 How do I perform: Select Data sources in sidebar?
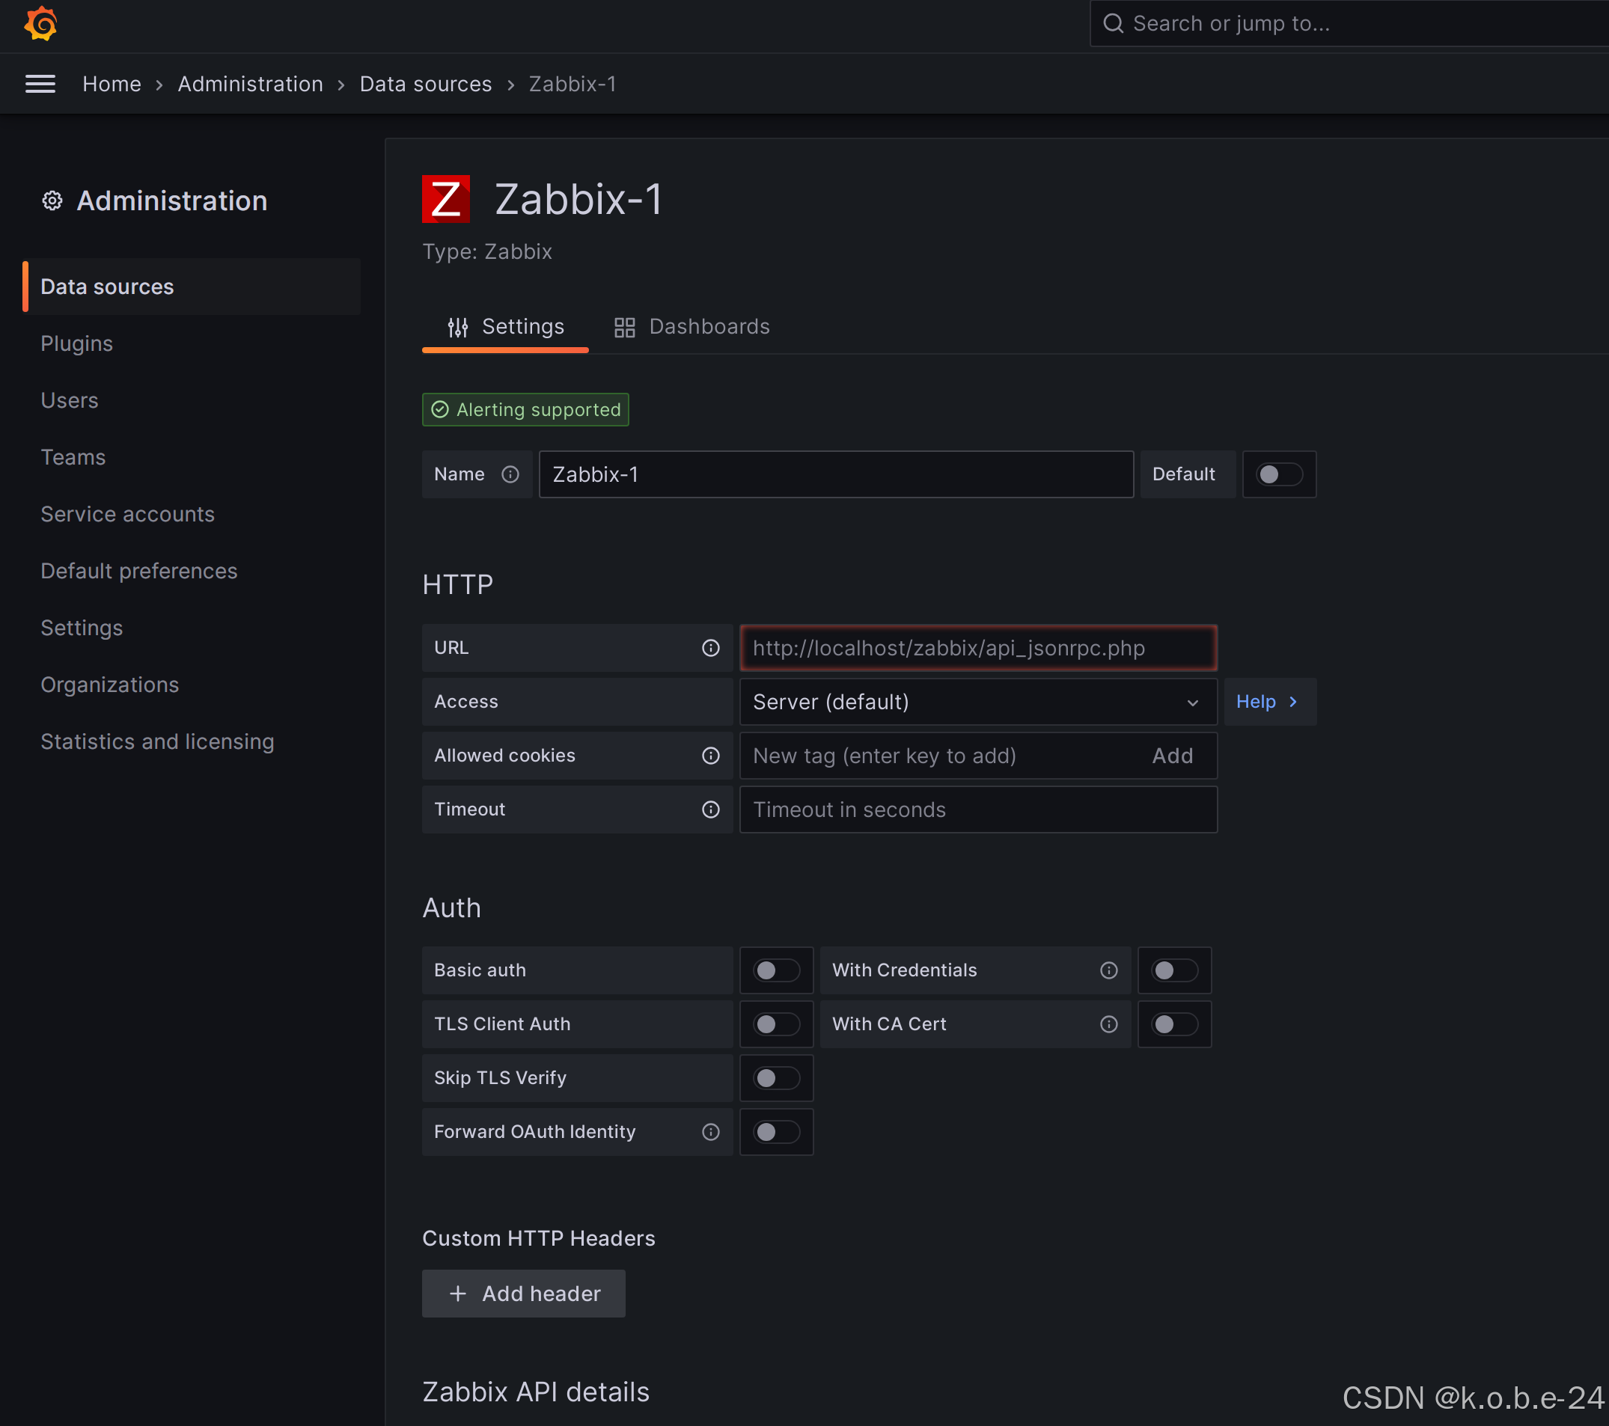pos(192,287)
